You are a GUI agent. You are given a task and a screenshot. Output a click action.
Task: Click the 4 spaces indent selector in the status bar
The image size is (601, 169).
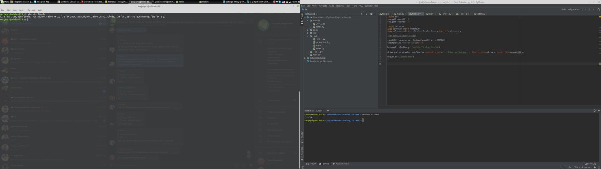coord(586,167)
